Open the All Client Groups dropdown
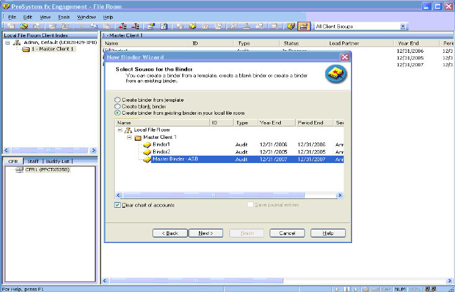455x292 pixels. pyautogui.click(x=403, y=27)
